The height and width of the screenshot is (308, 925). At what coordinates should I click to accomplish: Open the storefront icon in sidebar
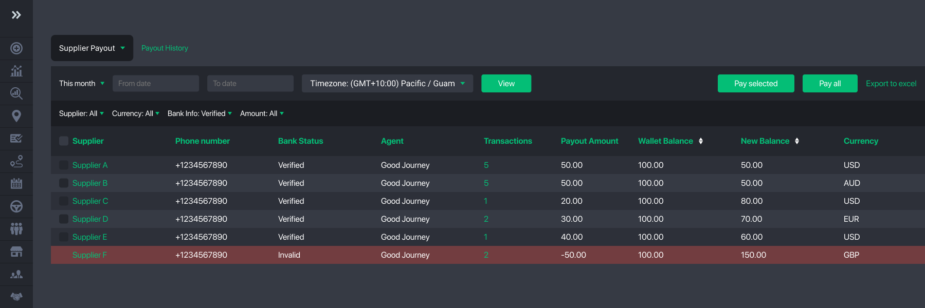[16, 252]
